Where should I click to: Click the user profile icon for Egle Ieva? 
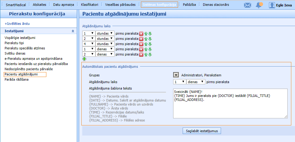[x=272, y=5]
